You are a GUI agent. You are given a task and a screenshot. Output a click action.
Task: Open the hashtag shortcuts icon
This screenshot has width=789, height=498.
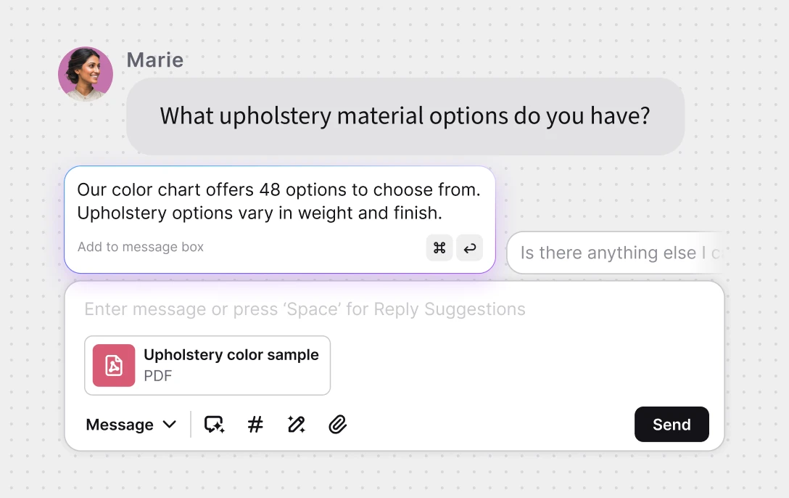[255, 424]
